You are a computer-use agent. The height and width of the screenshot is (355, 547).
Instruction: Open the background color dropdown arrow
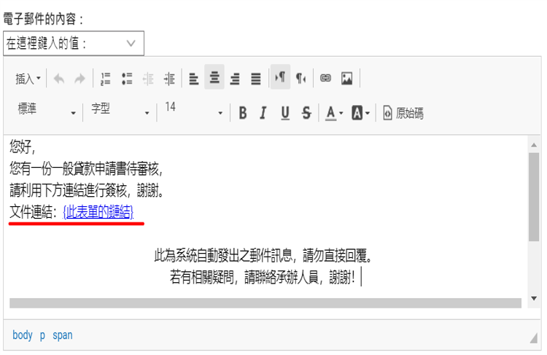pyautogui.click(x=368, y=113)
